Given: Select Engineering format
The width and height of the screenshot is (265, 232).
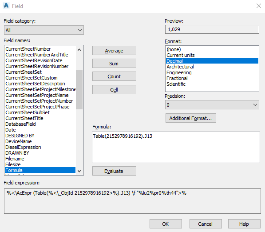Looking at the screenshot, I should [212, 72].
